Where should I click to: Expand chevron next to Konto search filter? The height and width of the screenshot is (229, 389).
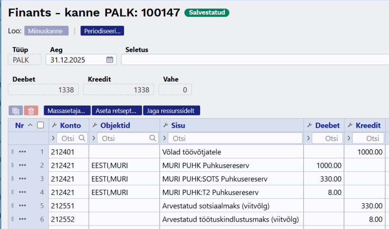click(x=53, y=138)
